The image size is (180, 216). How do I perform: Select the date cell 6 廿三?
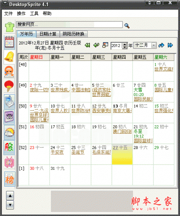[x=122, y=92]
